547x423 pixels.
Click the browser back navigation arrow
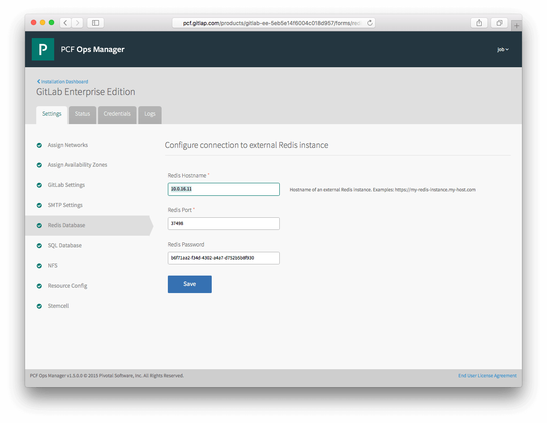[65, 22]
